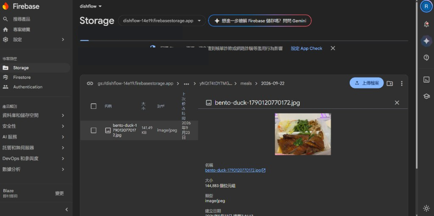The height and width of the screenshot is (216, 434).
Task: Dismiss the App Check banner
Action: point(333,48)
